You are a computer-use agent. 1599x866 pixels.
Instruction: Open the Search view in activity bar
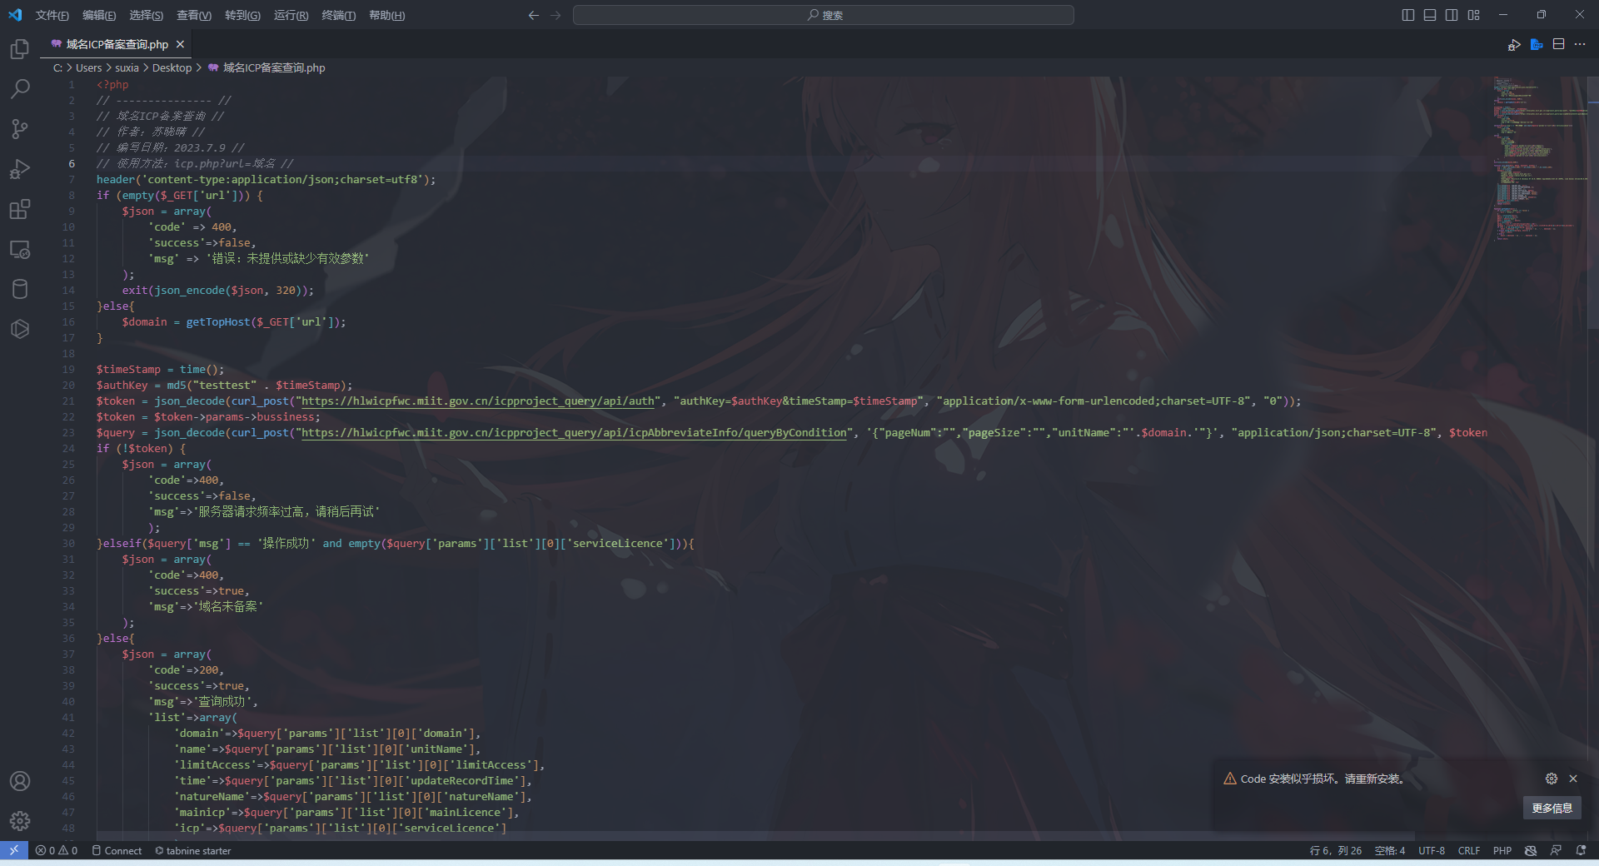tap(20, 89)
